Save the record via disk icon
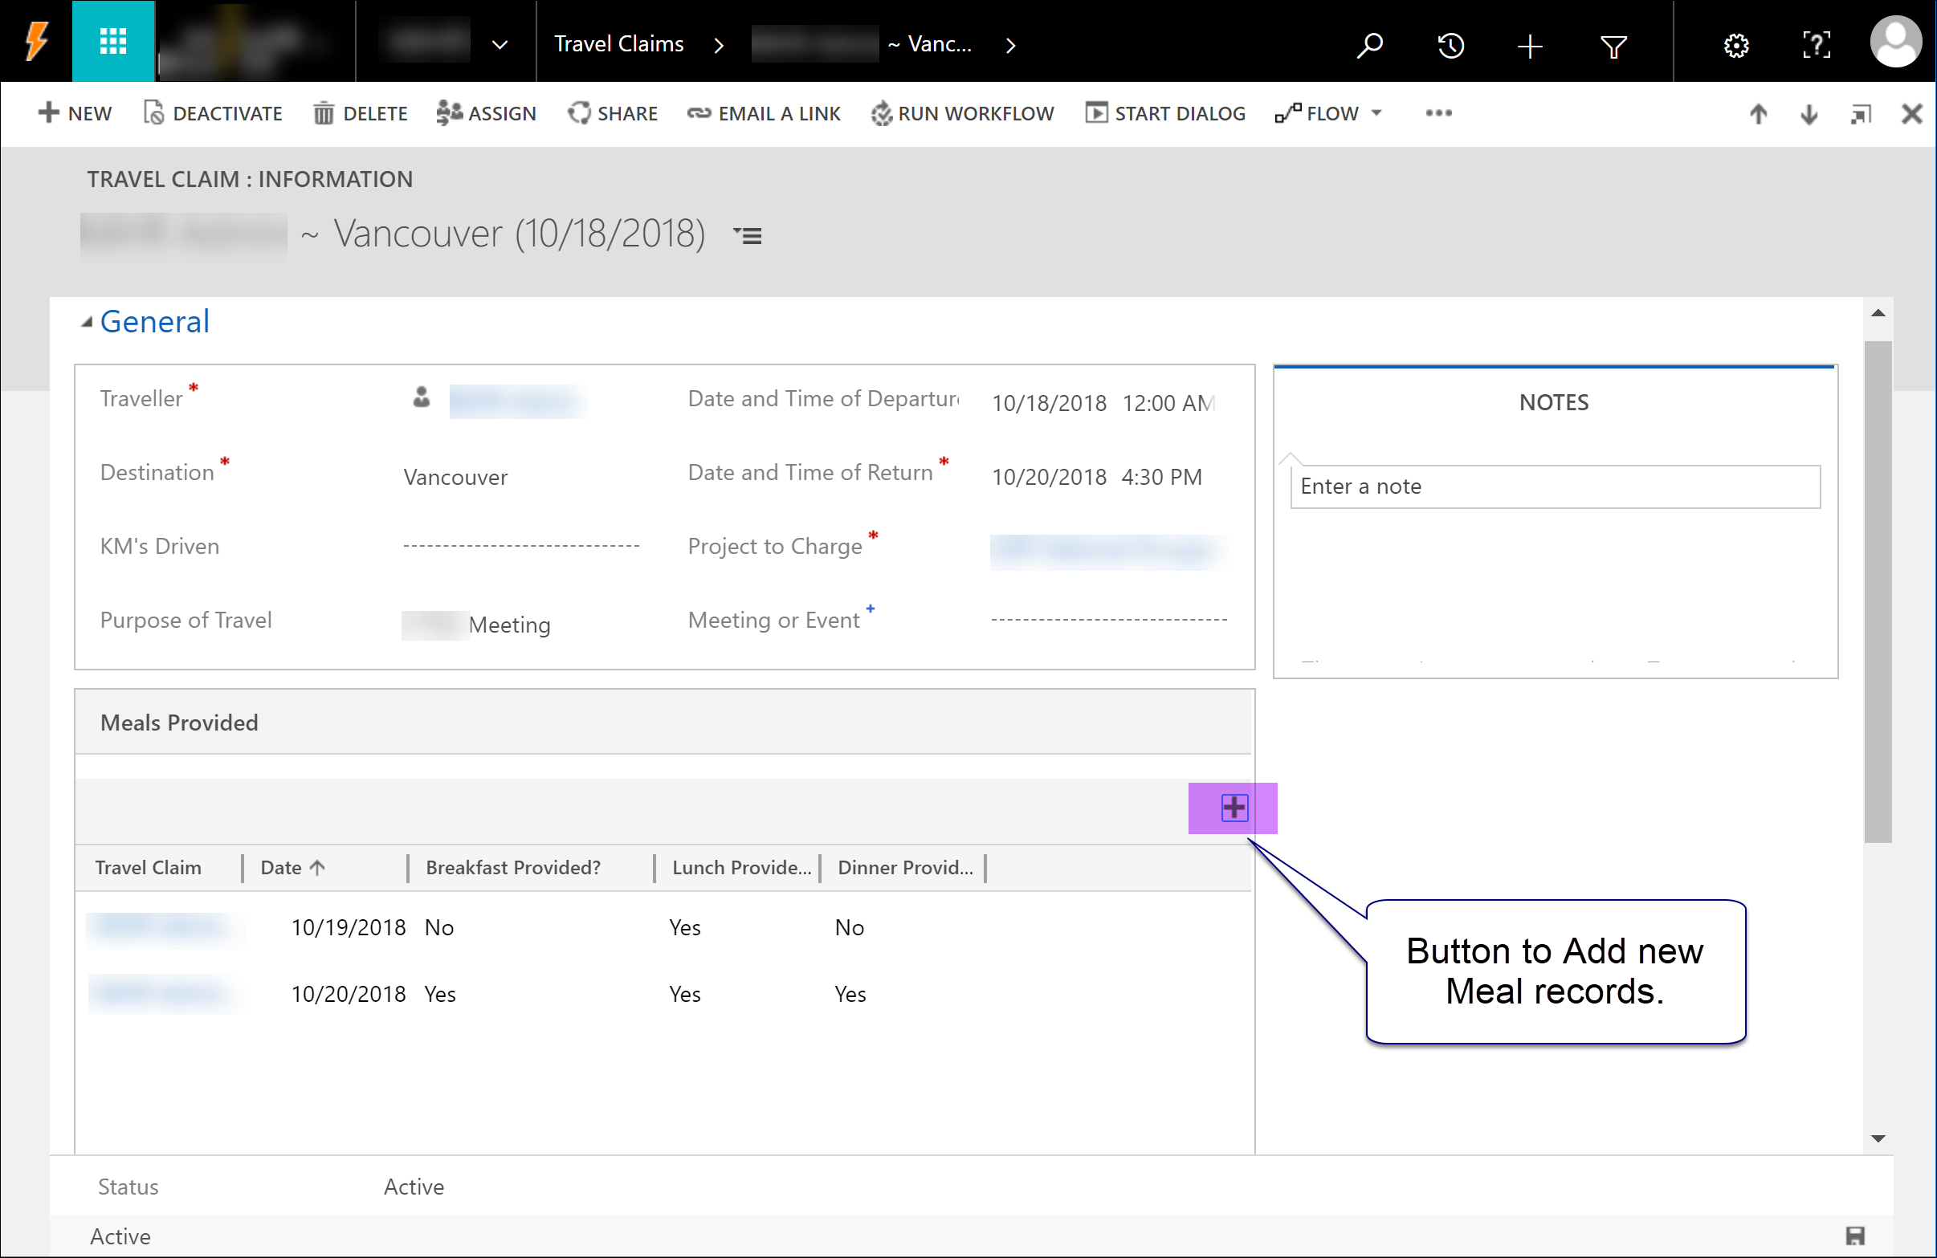This screenshot has height=1258, width=1937. [1856, 1236]
